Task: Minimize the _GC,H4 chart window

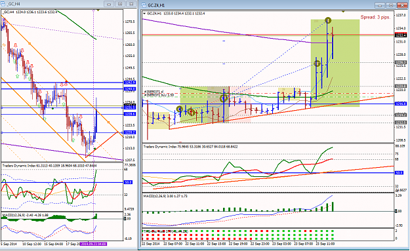Action: click(x=109, y=4)
